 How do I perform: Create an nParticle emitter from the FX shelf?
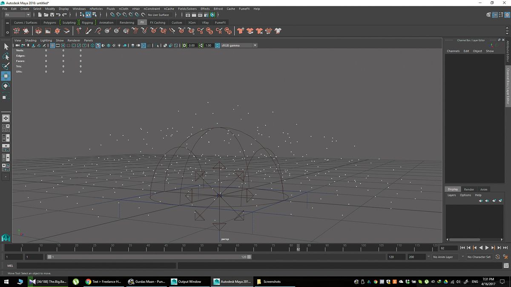(16, 30)
